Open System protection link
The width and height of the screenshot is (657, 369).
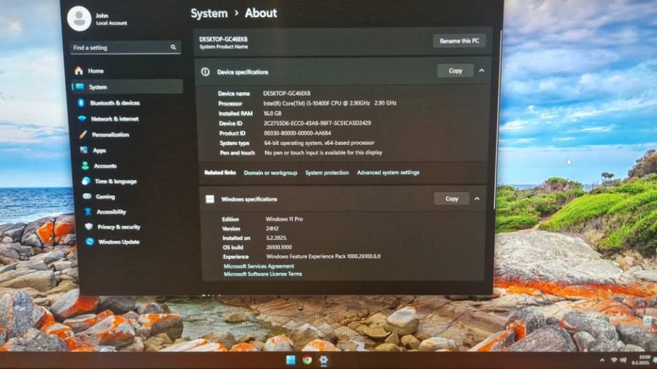pyautogui.click(x=327, y=173)
